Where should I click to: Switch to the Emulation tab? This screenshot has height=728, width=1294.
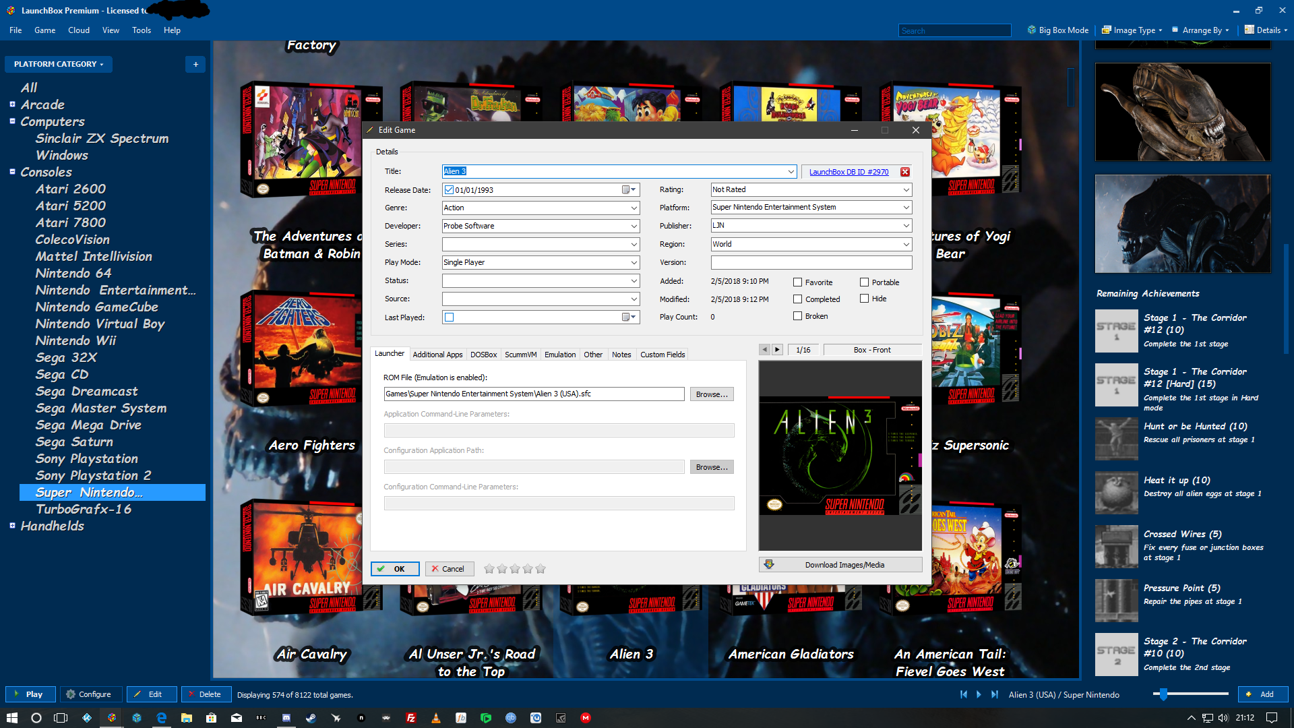pos(560,355)
